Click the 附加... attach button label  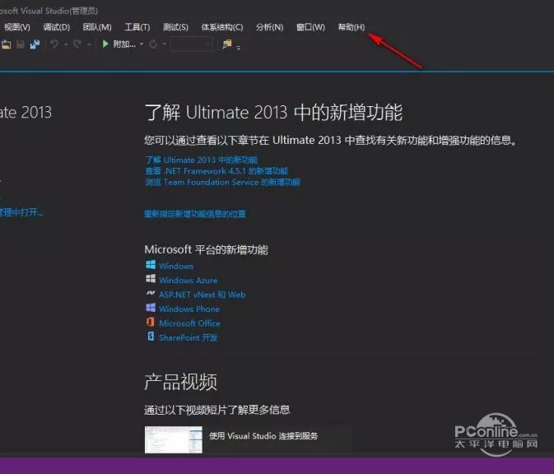point(124,44)
